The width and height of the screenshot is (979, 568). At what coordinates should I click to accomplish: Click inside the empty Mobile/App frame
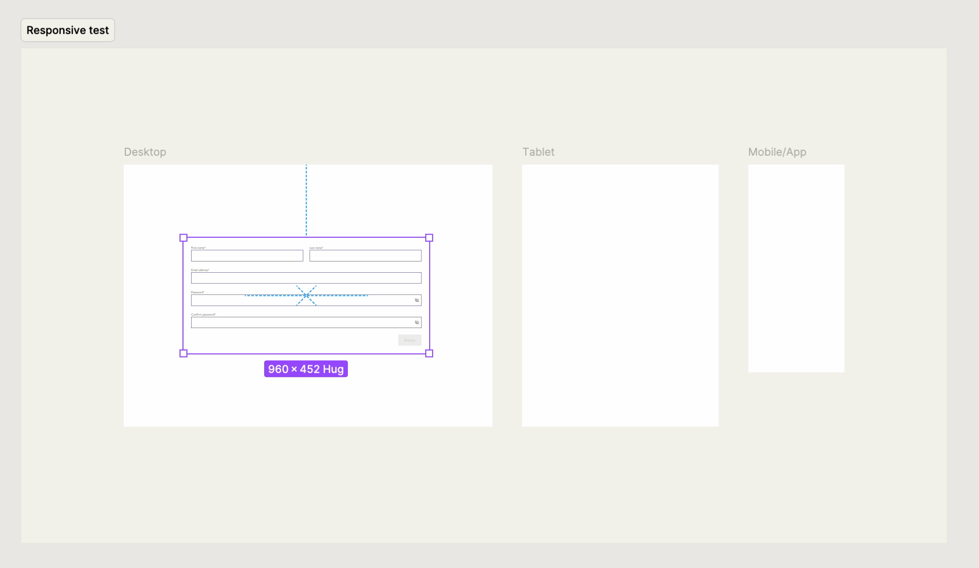click(x=796, y=268)
